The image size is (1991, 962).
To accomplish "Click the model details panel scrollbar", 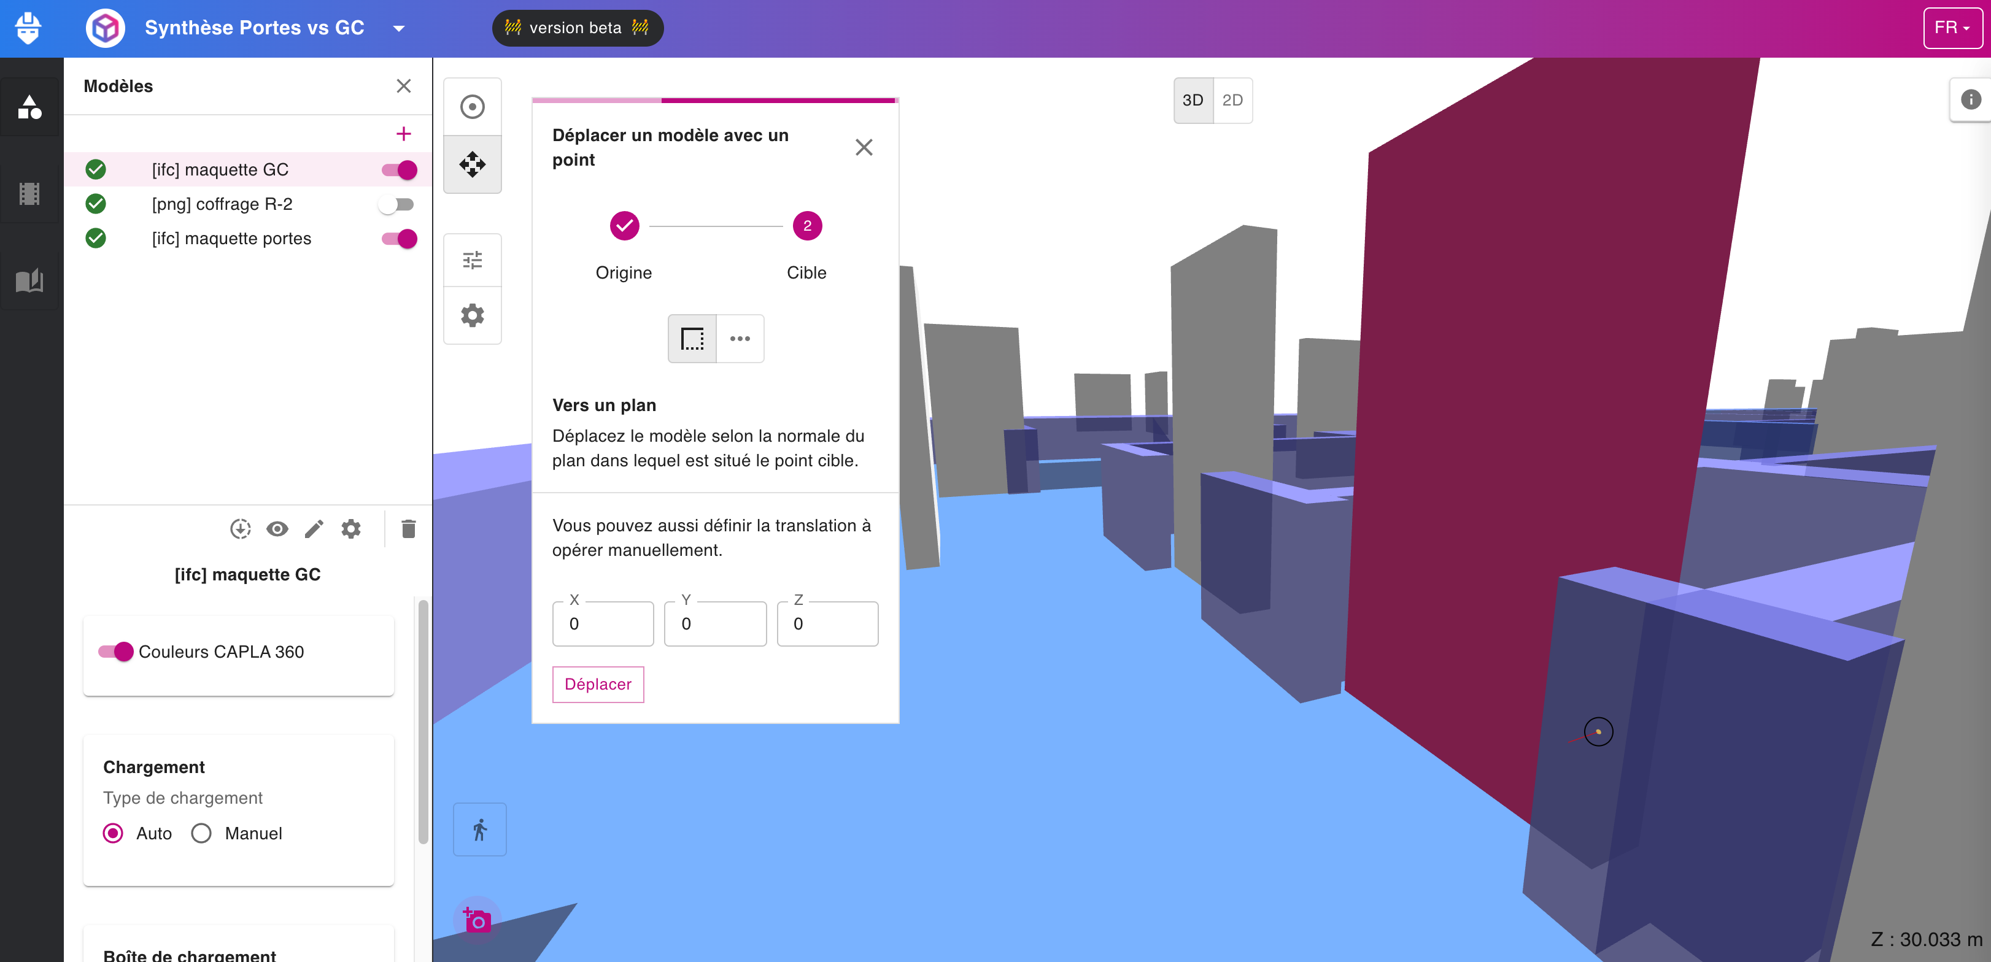I will coord(423,720).
